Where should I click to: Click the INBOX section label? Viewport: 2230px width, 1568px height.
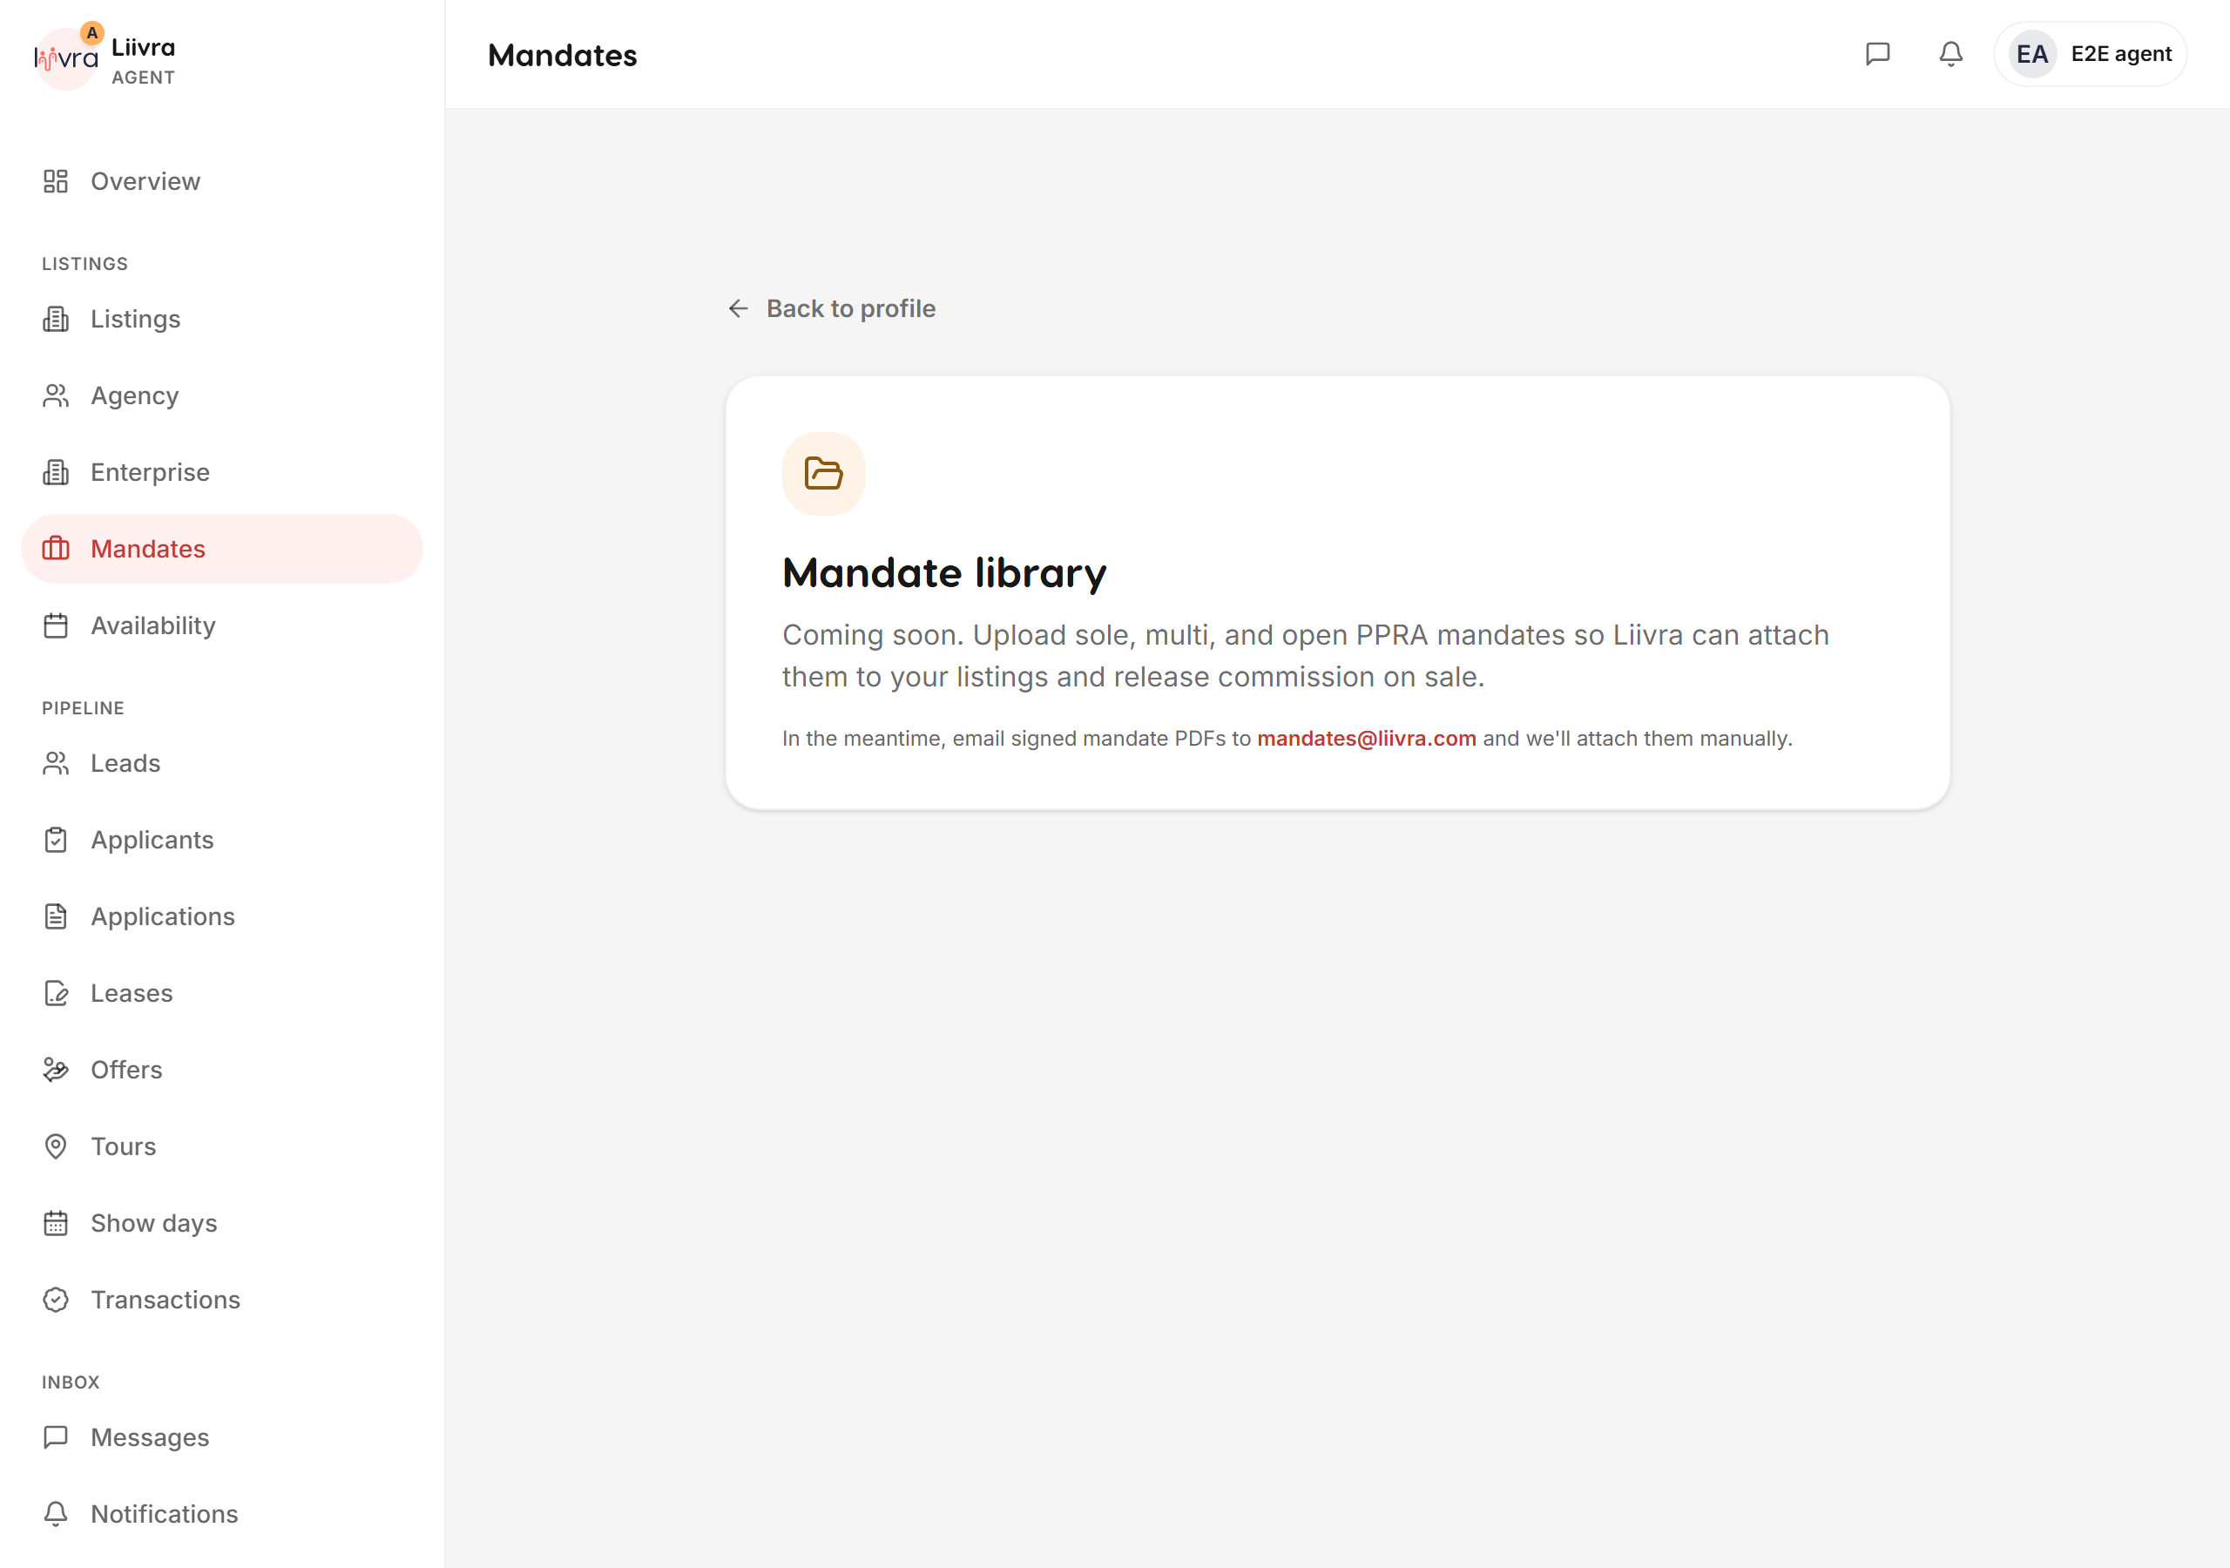pos(71,1382)
